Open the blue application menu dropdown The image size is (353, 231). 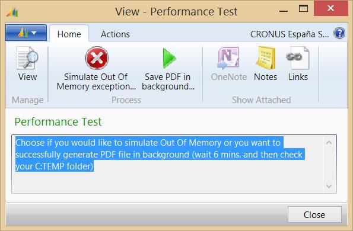[x=26, y=33]
